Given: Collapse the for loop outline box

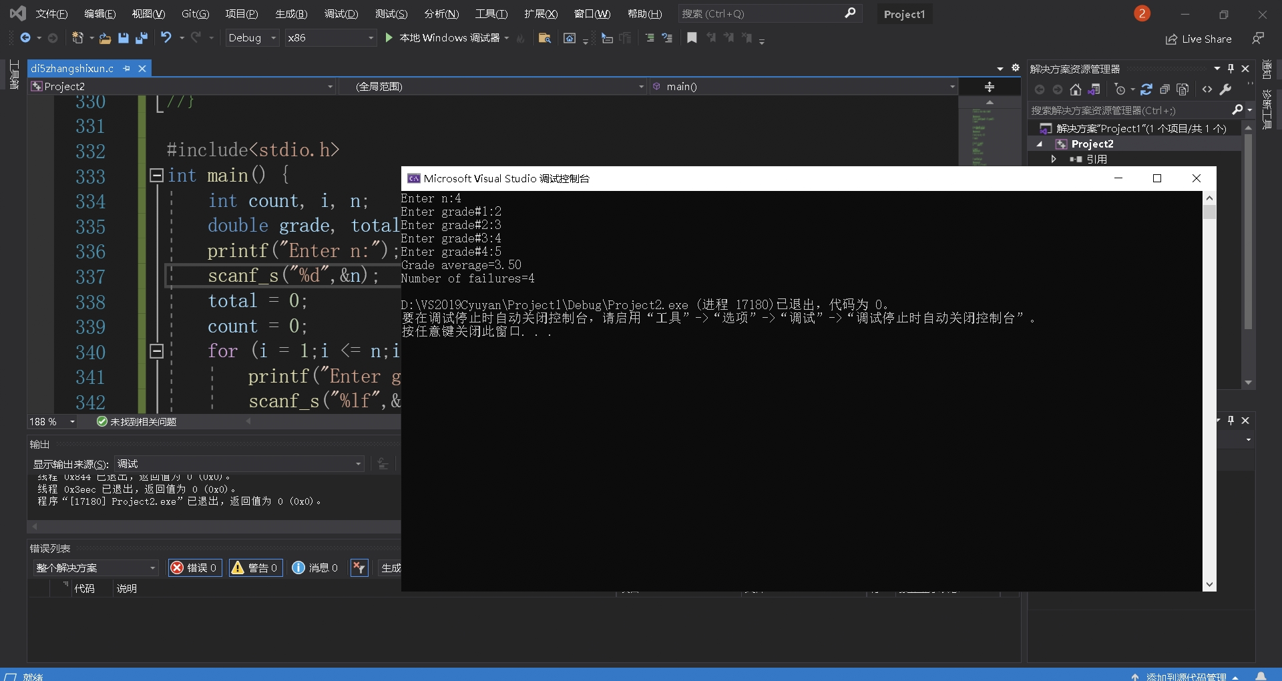Looking at the screenshot, I should point(157,351).
